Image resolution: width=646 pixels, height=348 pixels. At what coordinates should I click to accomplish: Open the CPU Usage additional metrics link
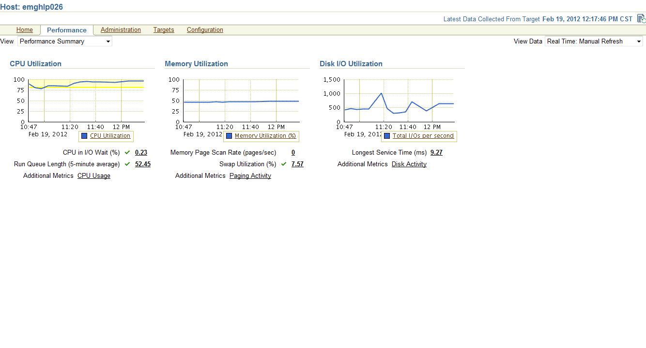94,176
